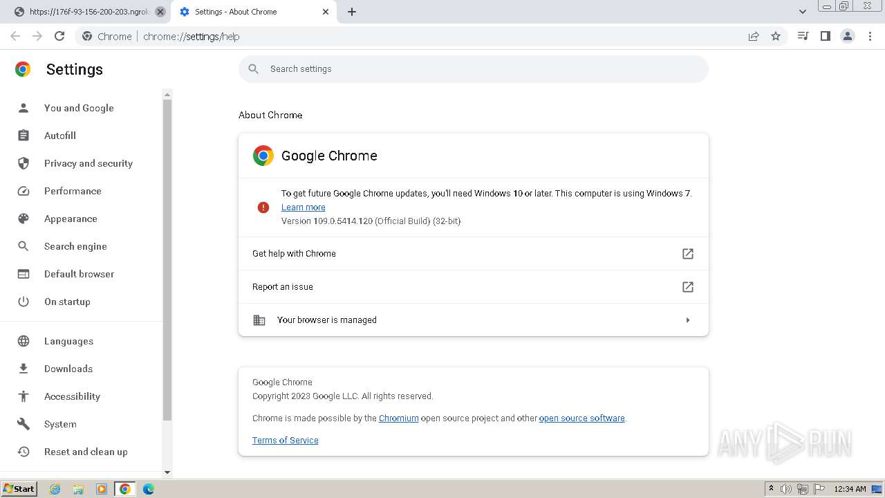Image resolution: width=885 pixels, height=498 pixels.
Task: Open the Privacy and security section
Action: 88,163
